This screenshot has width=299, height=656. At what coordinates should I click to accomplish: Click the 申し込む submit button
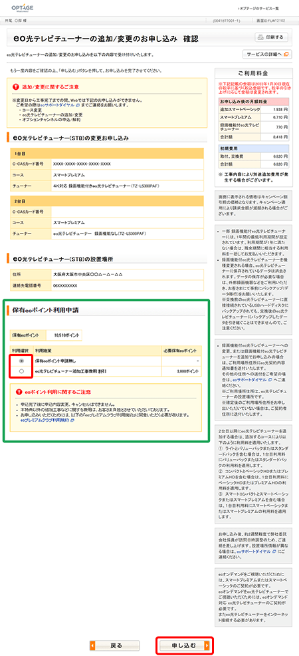[x=185, y=645]
